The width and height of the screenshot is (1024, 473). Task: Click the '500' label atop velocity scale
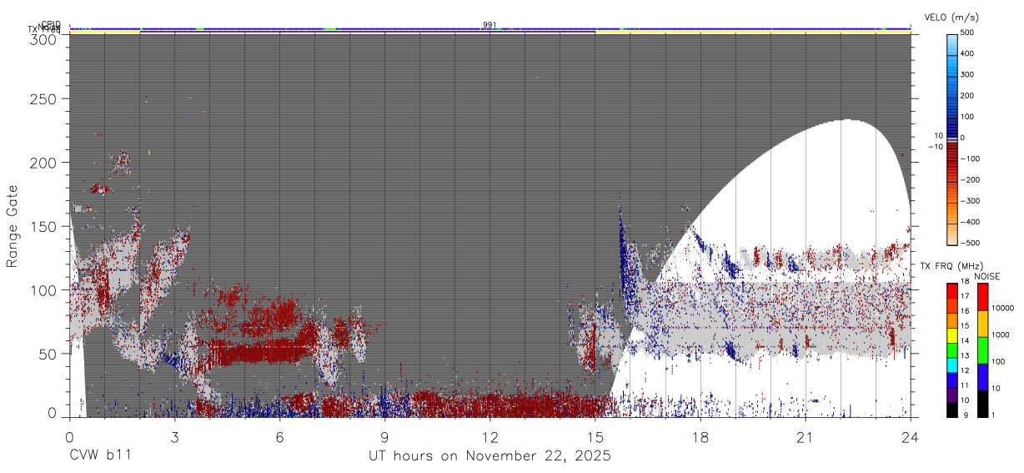tap(968, 33)
